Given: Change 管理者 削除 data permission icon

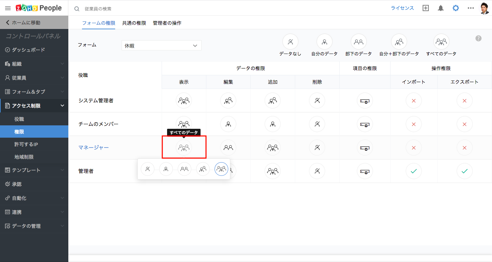Looking at the screenshot, I should [x=317, y=171].
